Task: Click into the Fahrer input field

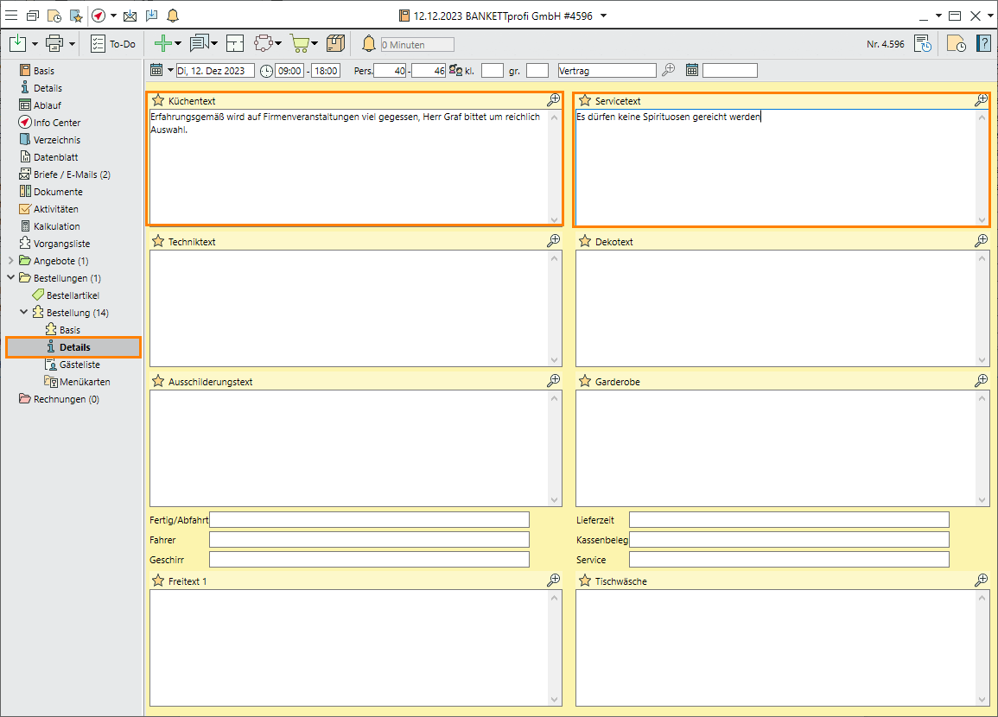Action: [x=369, y=539]
